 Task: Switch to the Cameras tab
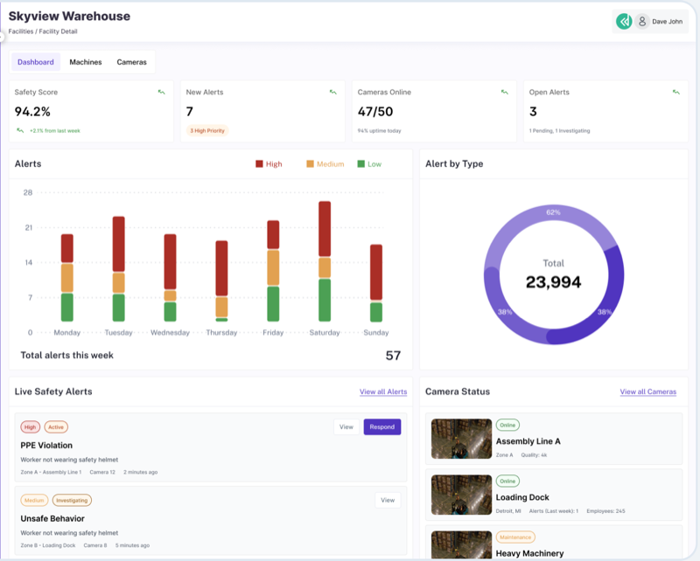pyautogui.click(x=133, y=63)
